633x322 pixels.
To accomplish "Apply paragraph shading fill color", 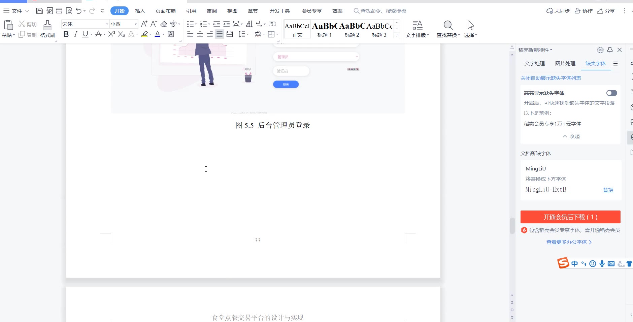I will pos(258,34).
